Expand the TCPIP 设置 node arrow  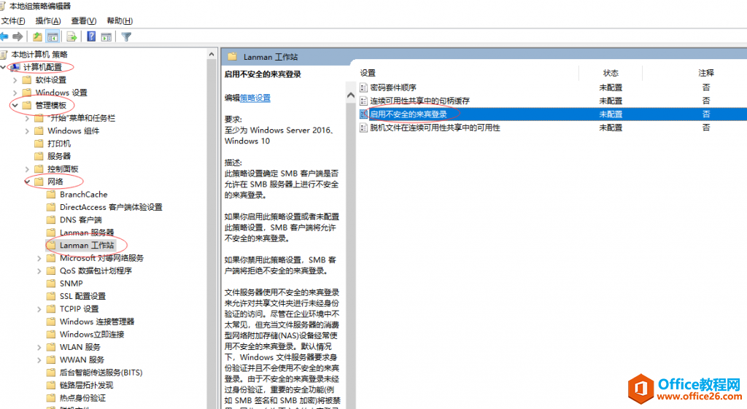(x=39, y=309)
